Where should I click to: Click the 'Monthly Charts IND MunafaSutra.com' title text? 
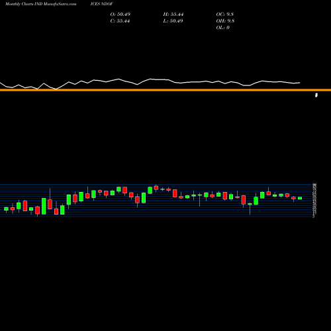[x=41, y=4]
